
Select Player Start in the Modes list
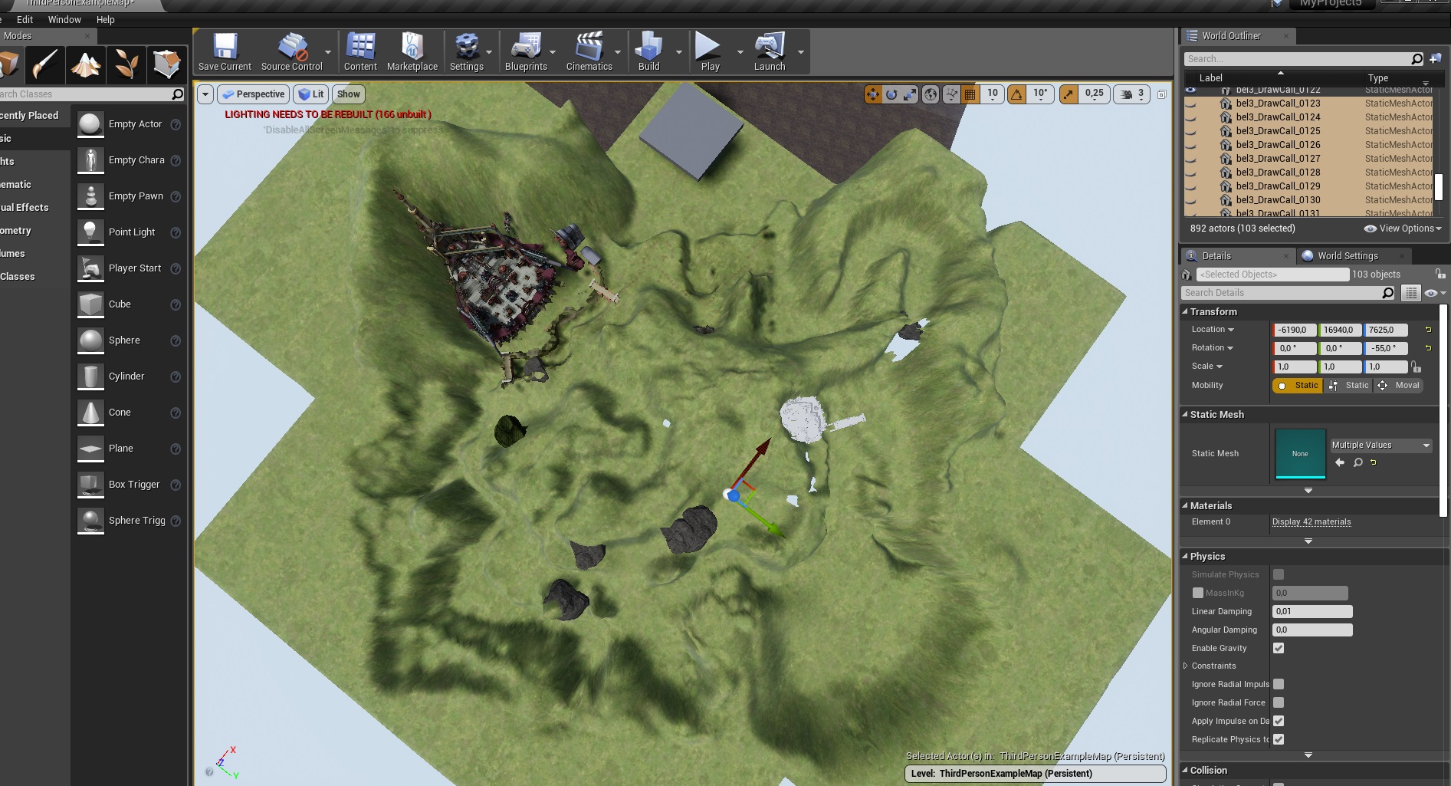[135, 268]
